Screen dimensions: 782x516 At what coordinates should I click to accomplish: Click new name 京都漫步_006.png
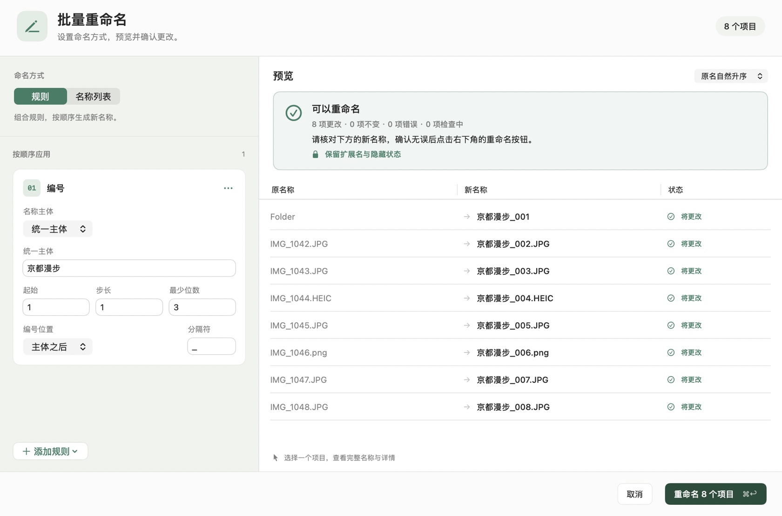point(512,352)
